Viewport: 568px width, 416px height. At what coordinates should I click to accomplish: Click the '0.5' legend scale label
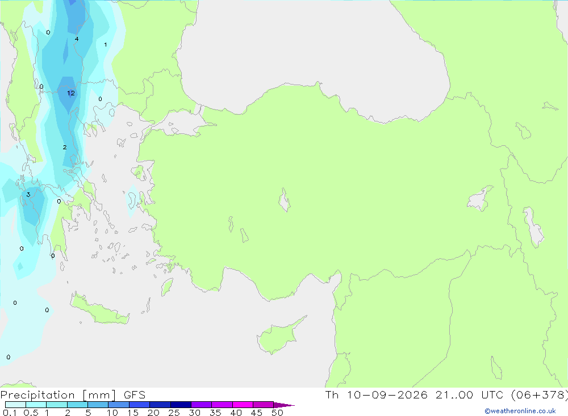[31, 413]
